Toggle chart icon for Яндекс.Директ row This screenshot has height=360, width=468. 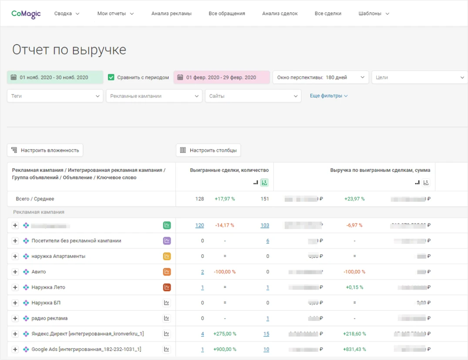(x=167, y=334)
